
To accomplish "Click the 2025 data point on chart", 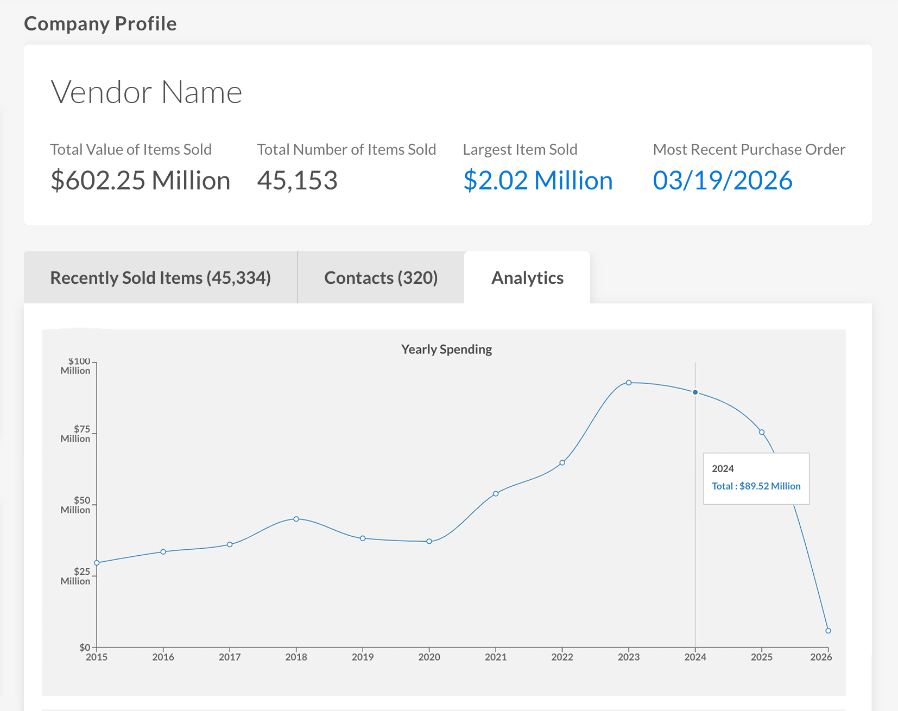I will (762, 432).
